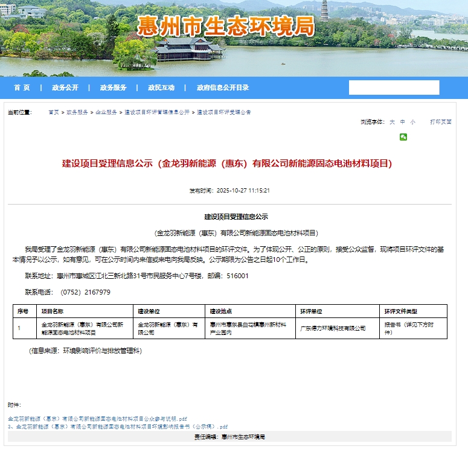Click the green WeChat share icon
468x449 pixels.
pyautogui.click(x=403, y=137)
